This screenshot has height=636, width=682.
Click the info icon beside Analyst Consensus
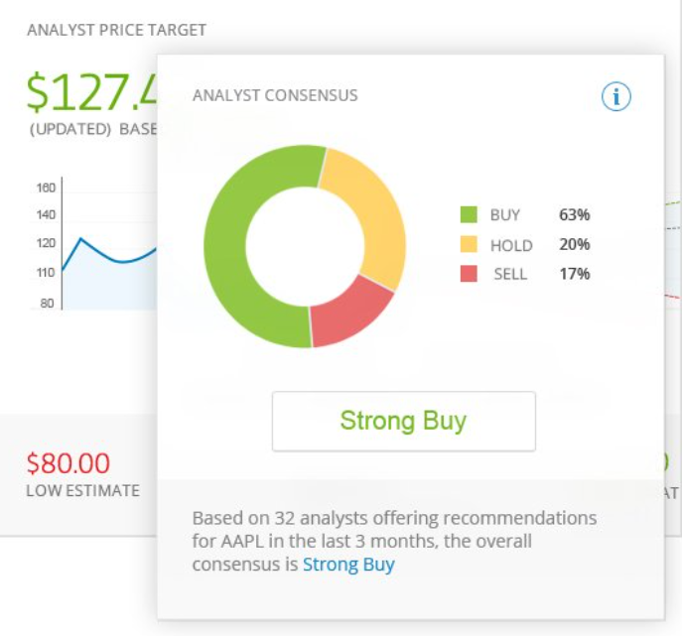pyautogui.click(x=616, y=96)
